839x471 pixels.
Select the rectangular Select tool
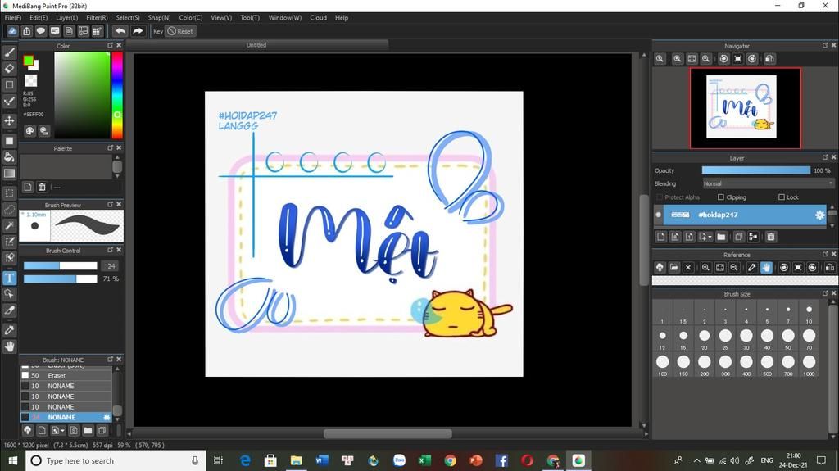[9, 193]
